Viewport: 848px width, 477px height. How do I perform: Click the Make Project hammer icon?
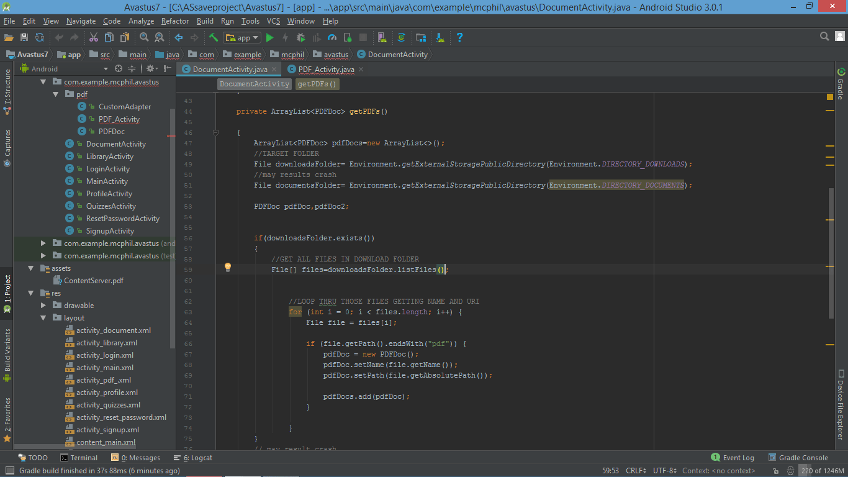tap(214, 37)
